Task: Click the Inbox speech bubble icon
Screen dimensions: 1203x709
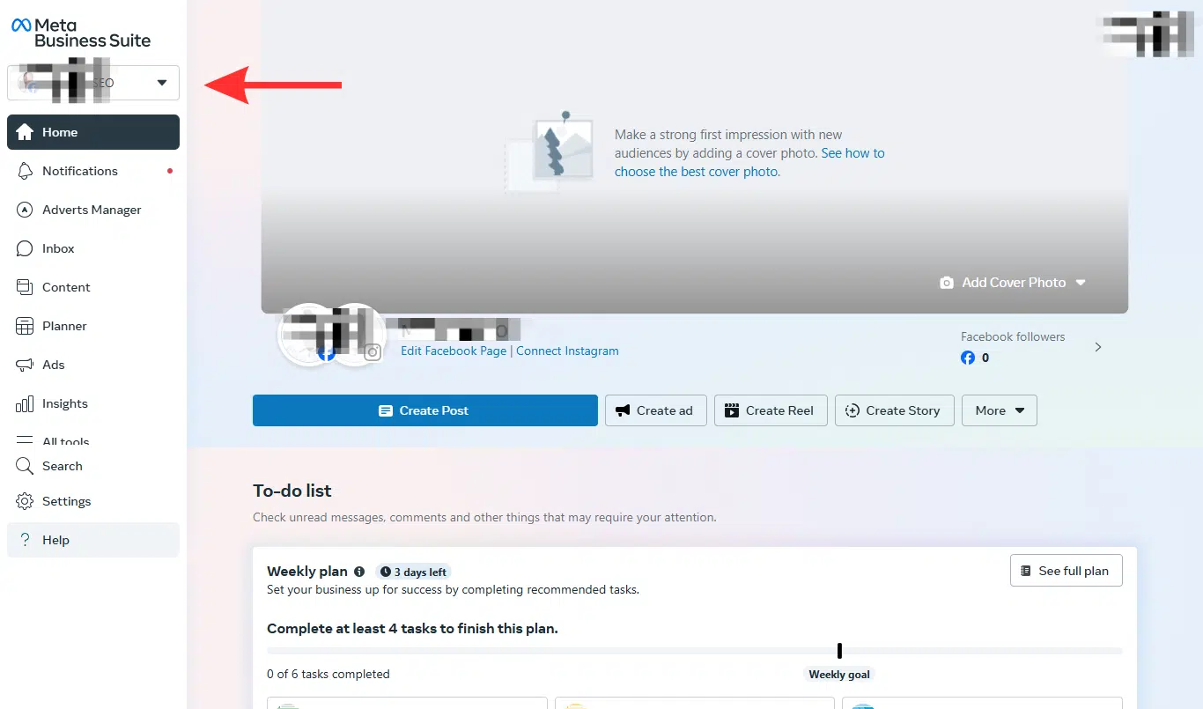Action: pos(25,248)
